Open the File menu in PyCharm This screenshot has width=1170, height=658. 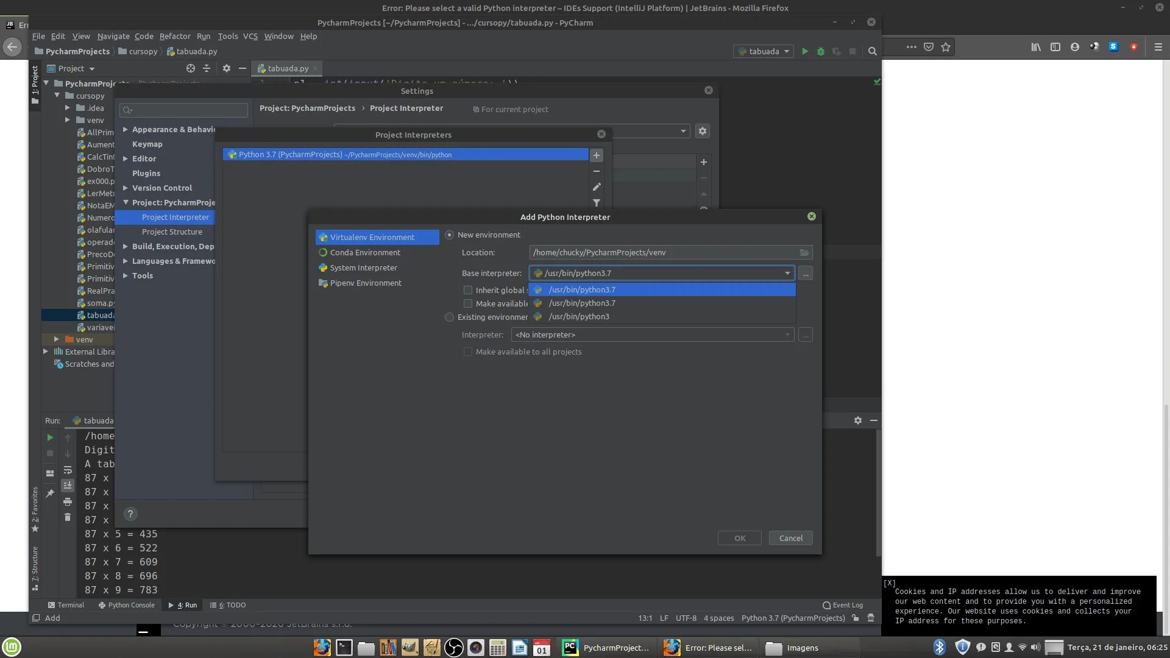(x=38, y=37)
